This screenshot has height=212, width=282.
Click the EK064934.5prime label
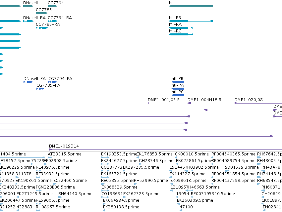coord(121,200)
